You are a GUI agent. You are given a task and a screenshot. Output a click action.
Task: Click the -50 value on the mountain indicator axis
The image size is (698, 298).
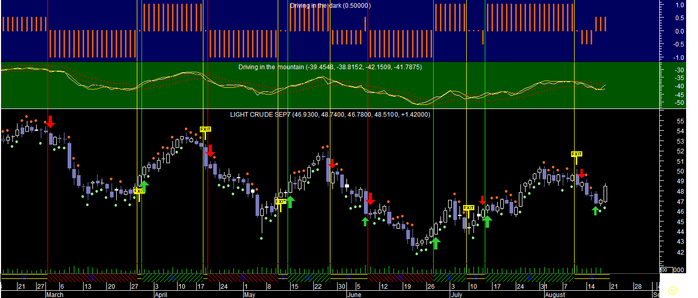pos(679,103)
